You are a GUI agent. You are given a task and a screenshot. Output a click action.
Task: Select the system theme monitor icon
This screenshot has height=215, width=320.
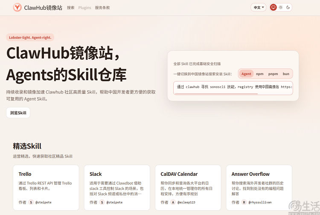pos(273,8)
